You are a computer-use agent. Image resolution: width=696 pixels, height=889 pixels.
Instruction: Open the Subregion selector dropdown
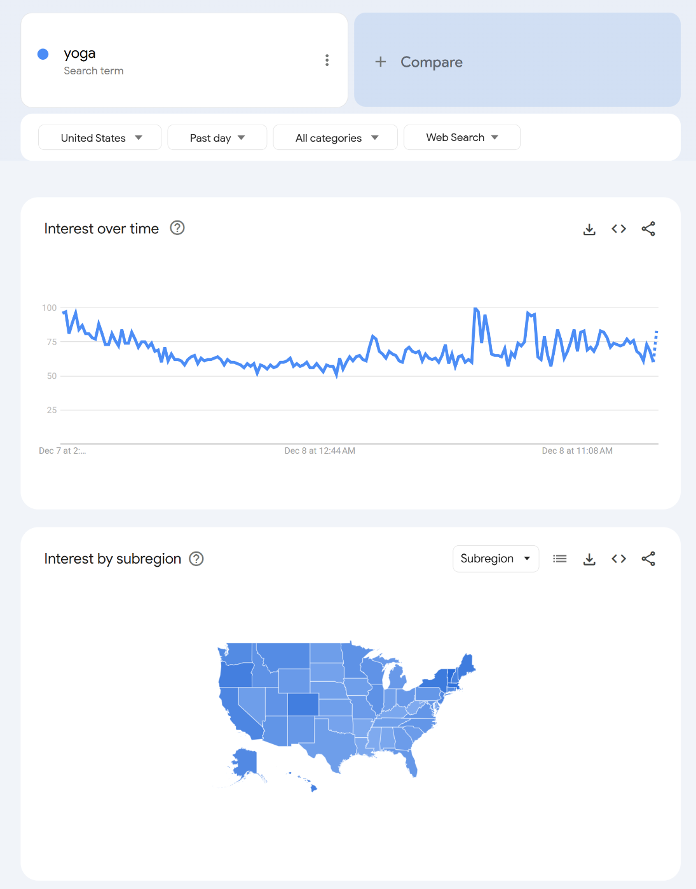click(x=496, y=559)
